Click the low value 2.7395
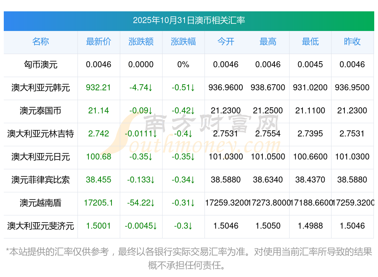The image size is (378, 277). click(x=310, y=133)
